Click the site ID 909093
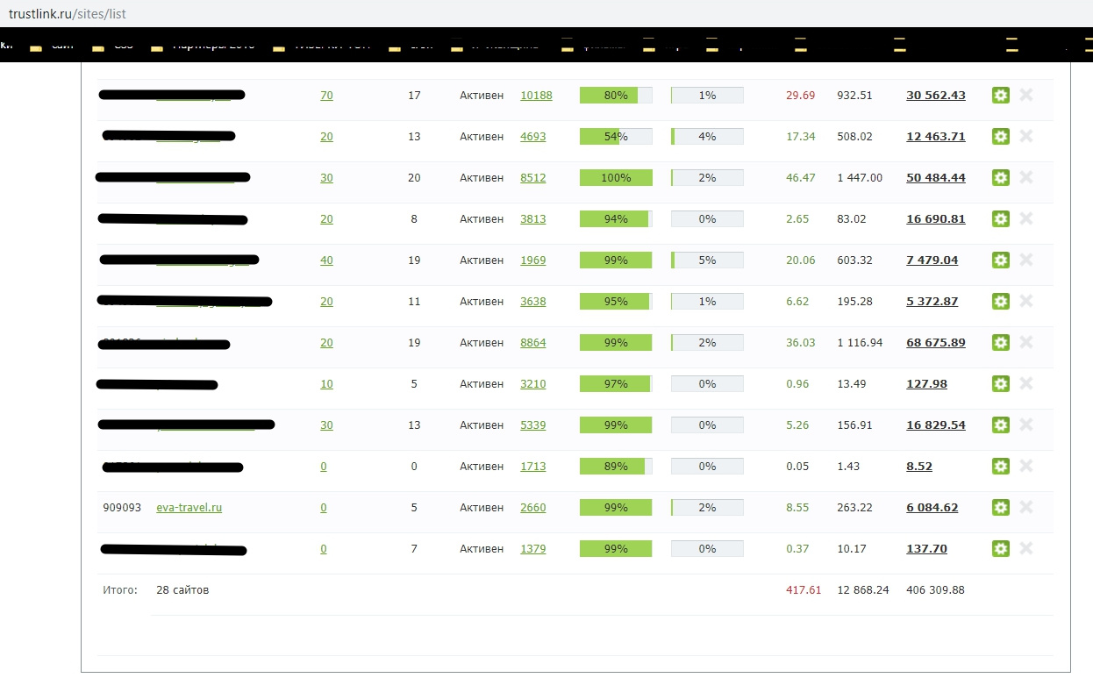The height and width of the screenshot is (685, 1093). tap(122, 508)
